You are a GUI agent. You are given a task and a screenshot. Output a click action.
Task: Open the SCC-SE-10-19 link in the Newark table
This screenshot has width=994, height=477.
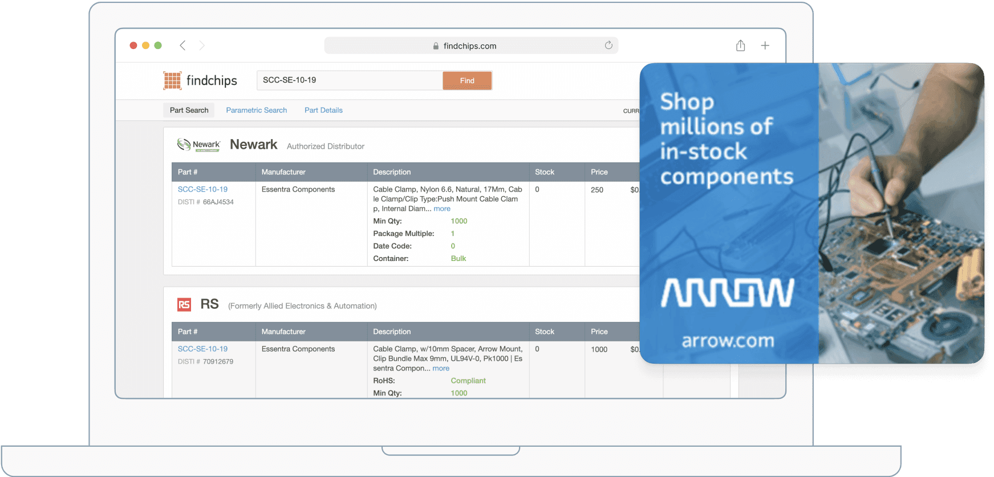pyautogui.click(x=202, y=189)
